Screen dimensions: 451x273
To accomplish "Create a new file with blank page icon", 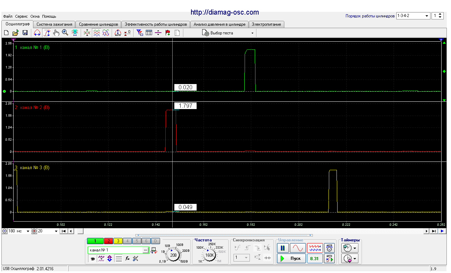I will point(6,33).
